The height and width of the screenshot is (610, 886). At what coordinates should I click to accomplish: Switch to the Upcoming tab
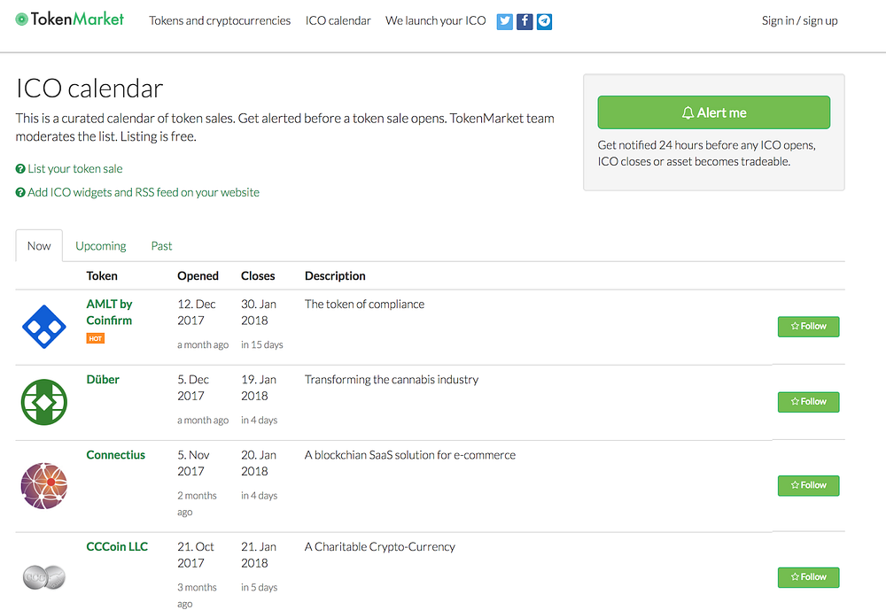click(x=101, y=246)
